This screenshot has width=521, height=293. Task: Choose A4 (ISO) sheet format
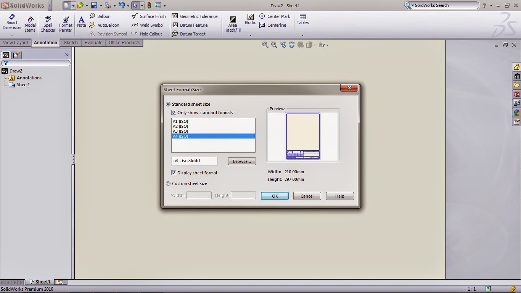click(213, 136)
